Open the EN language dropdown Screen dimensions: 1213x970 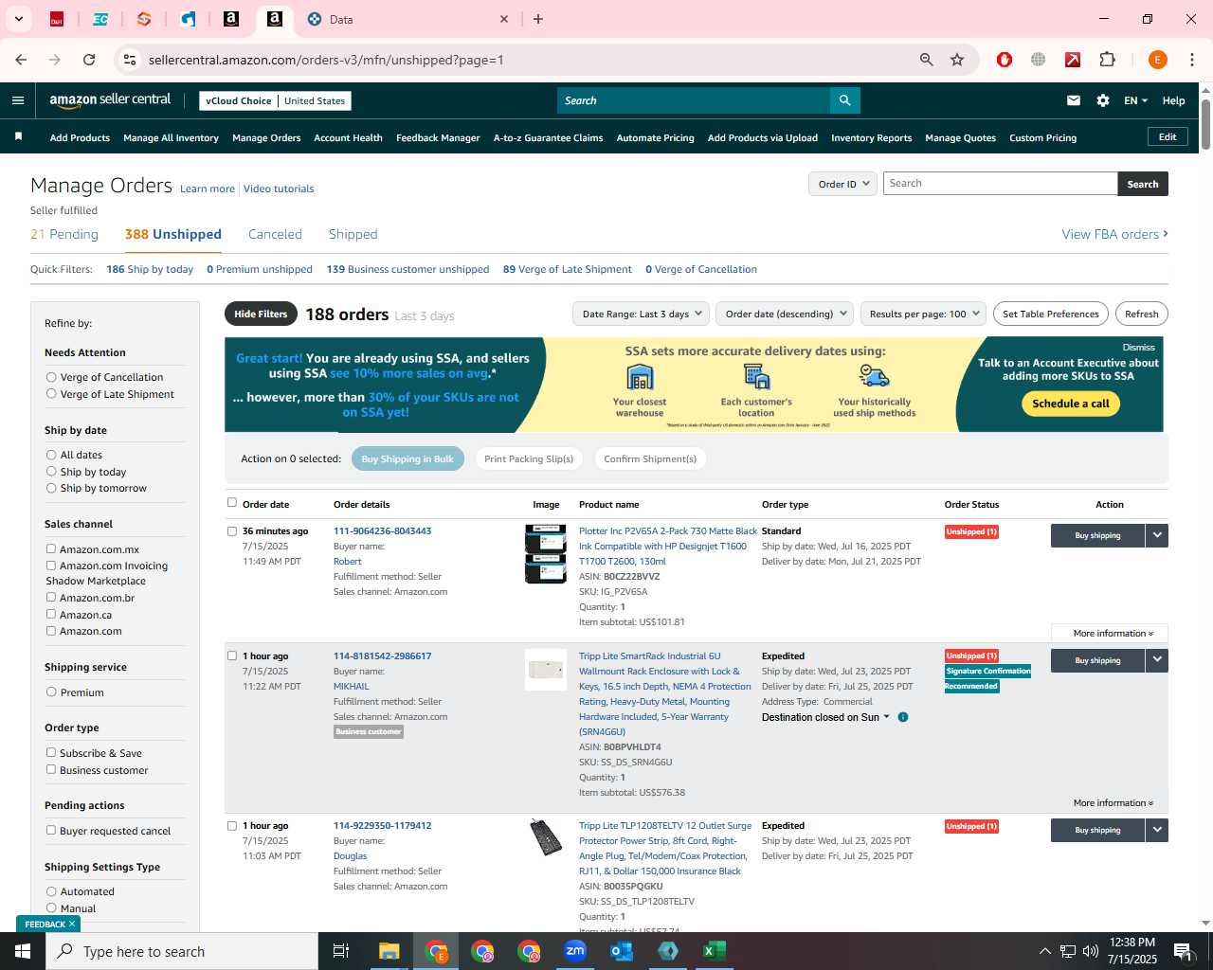[x=1135, y=100]
